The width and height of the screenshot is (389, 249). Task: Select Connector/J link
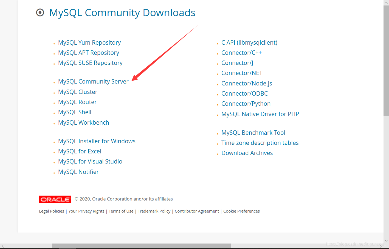tap(237, 63)
